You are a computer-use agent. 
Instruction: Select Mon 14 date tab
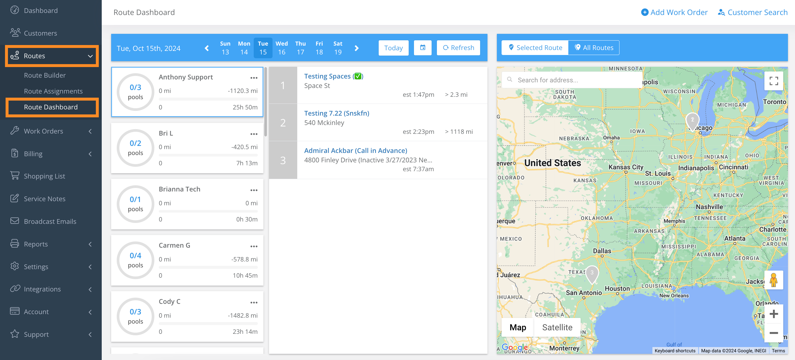coord(244,48)
